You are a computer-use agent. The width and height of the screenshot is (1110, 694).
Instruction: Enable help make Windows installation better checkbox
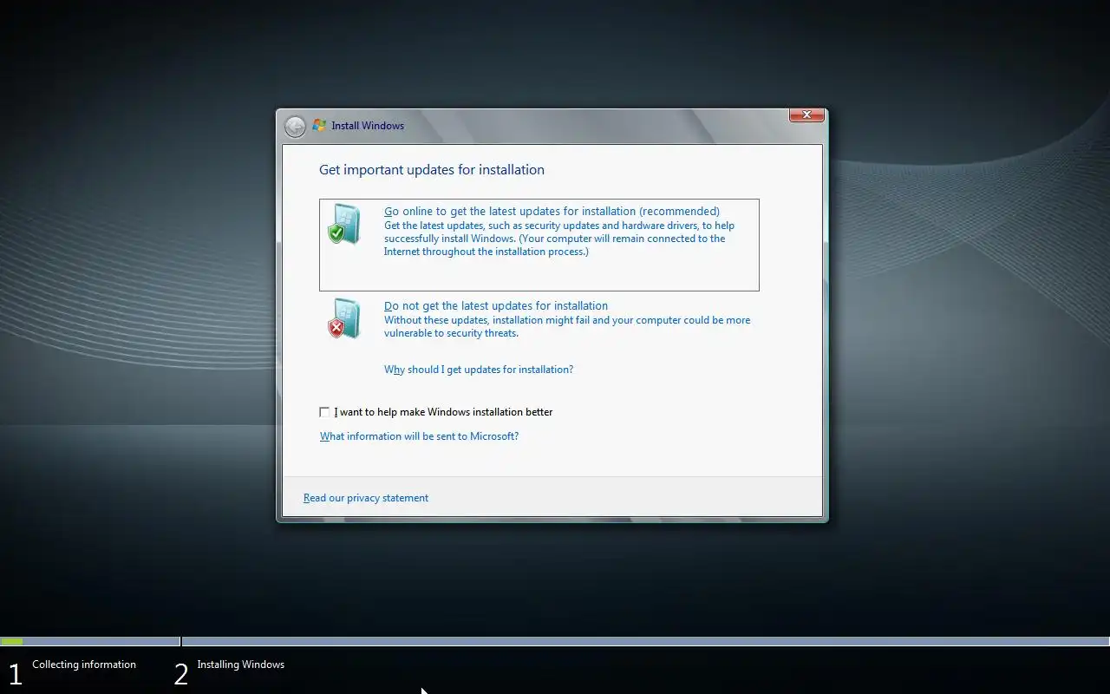click(x=324, y=412)
